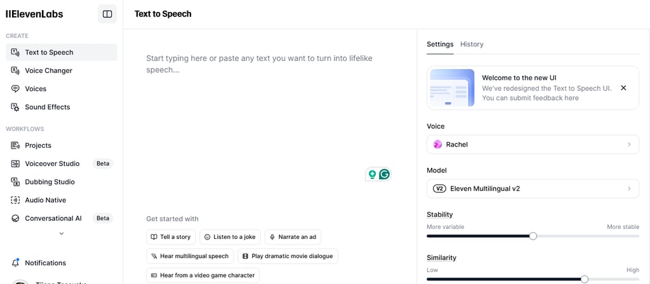Click the Narrate an ad button
This screenshot has height=284, width=650.
(293, 237)
